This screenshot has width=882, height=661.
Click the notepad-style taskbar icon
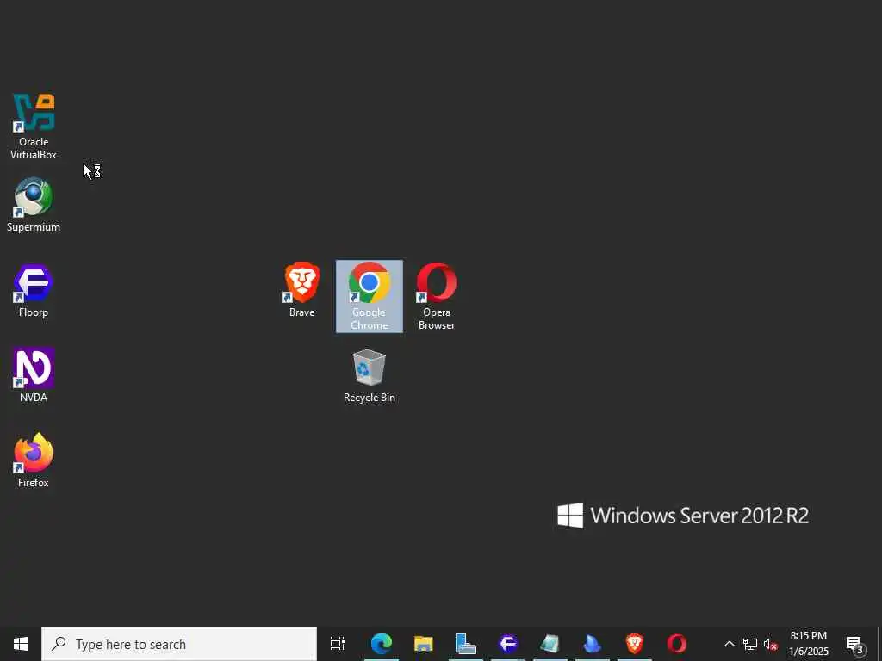pos(550,644)
